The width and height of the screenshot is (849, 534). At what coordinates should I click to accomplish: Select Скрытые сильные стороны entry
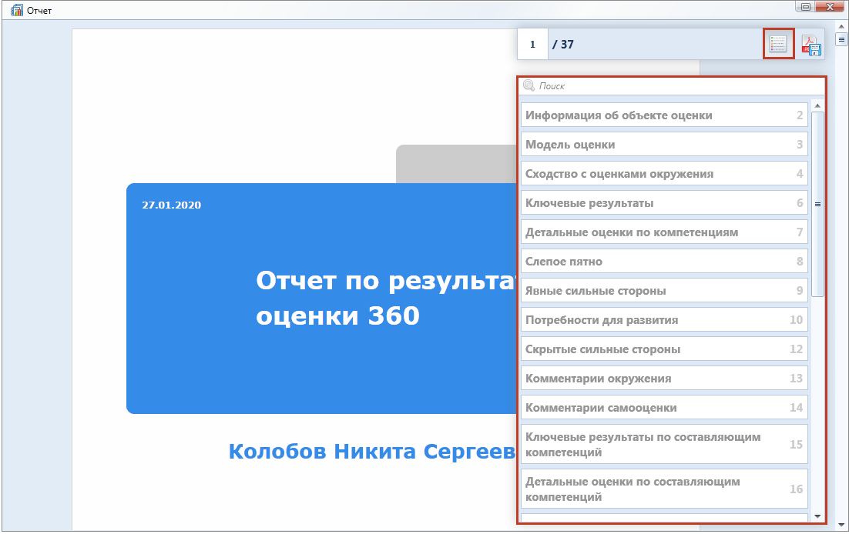click(x=664, y=349)
